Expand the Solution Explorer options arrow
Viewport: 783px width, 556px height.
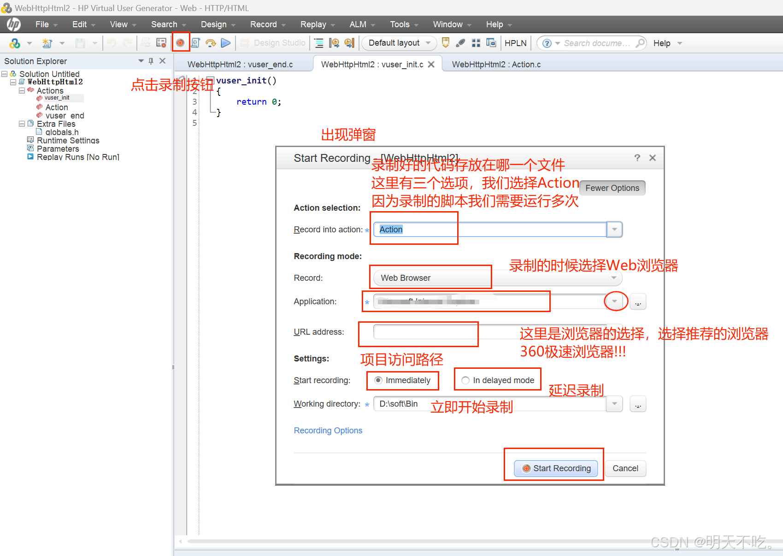141,61
